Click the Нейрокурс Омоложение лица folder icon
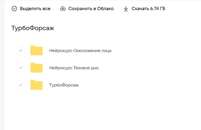Viewport: 201px width, 130px height. point(36,50)
